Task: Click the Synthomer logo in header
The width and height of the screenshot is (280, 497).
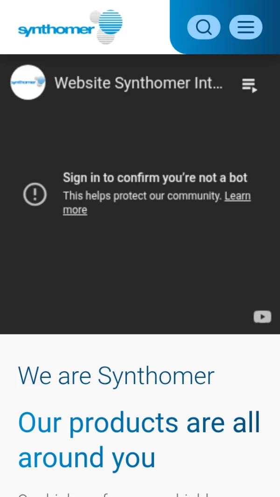Action: coord(70,27)
